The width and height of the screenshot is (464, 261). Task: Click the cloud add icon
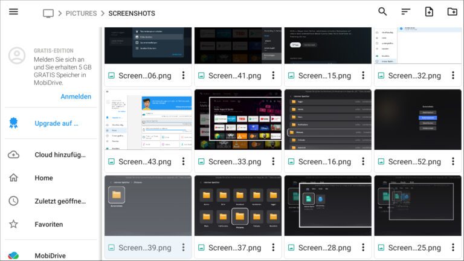pos(14,155)
